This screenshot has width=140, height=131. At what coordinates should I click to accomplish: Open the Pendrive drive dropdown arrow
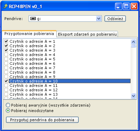pos(99,19)
